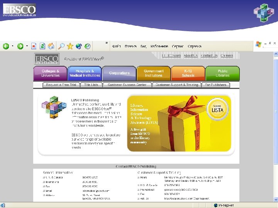Open the Избранное menu
The height and width of the screenshot is (208, 278).
(159, 46)
